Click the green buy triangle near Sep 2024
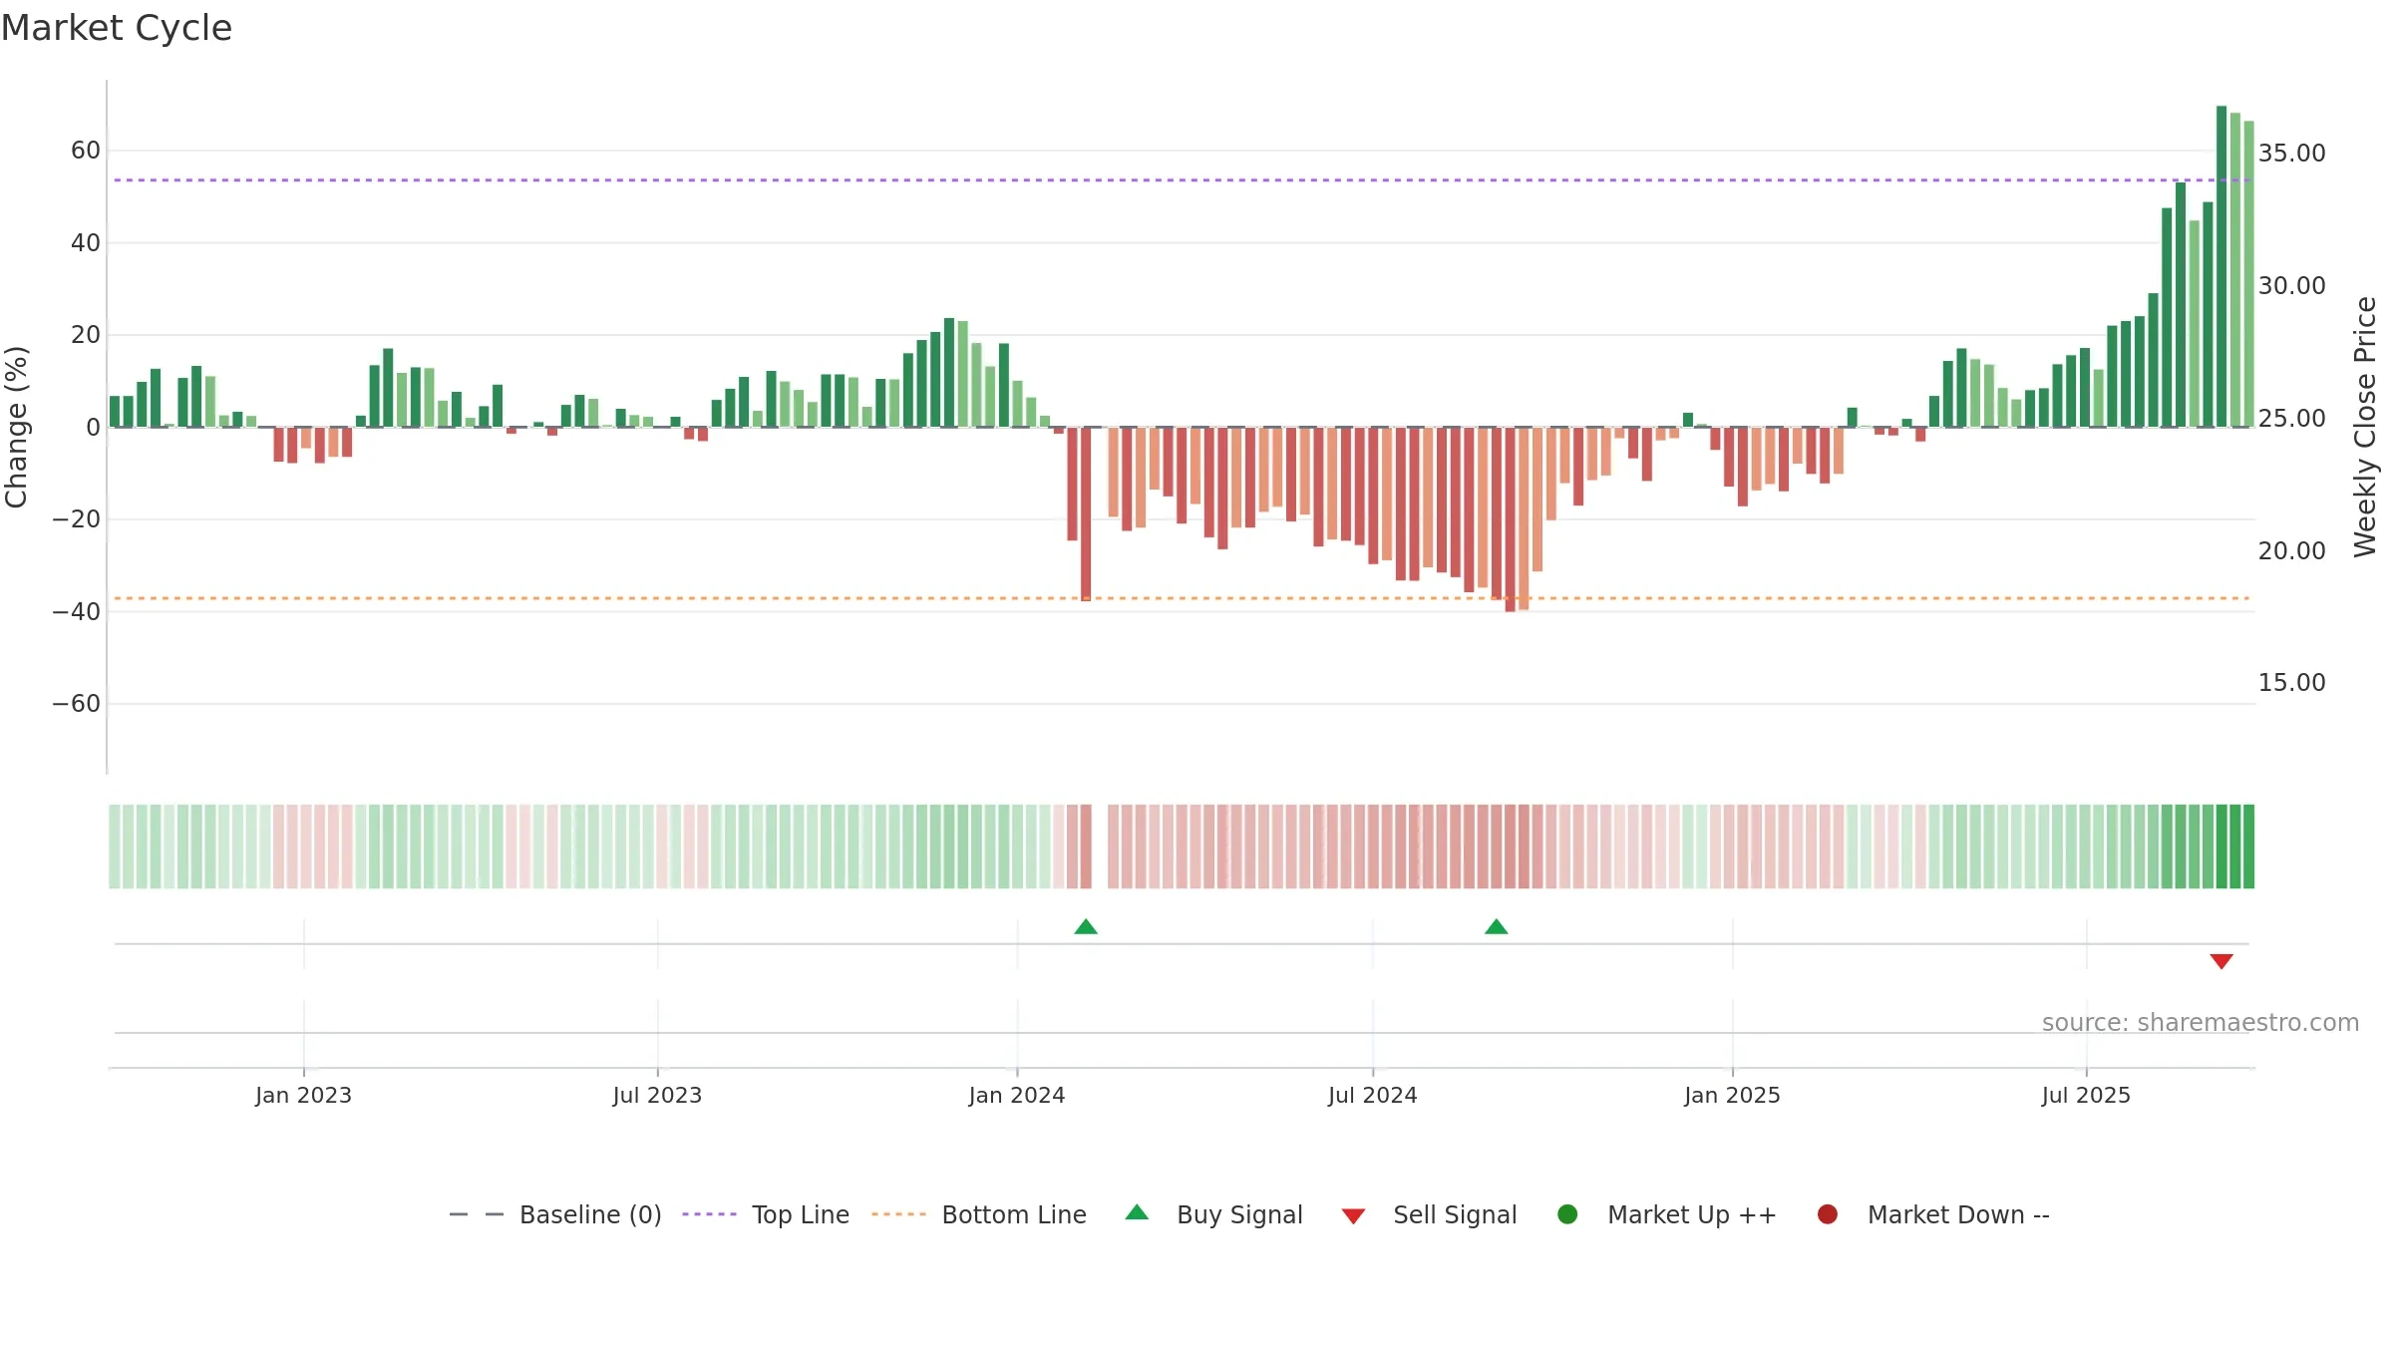Image resolution: width=2393 pixels, height=1346 pixels. 1496,927
